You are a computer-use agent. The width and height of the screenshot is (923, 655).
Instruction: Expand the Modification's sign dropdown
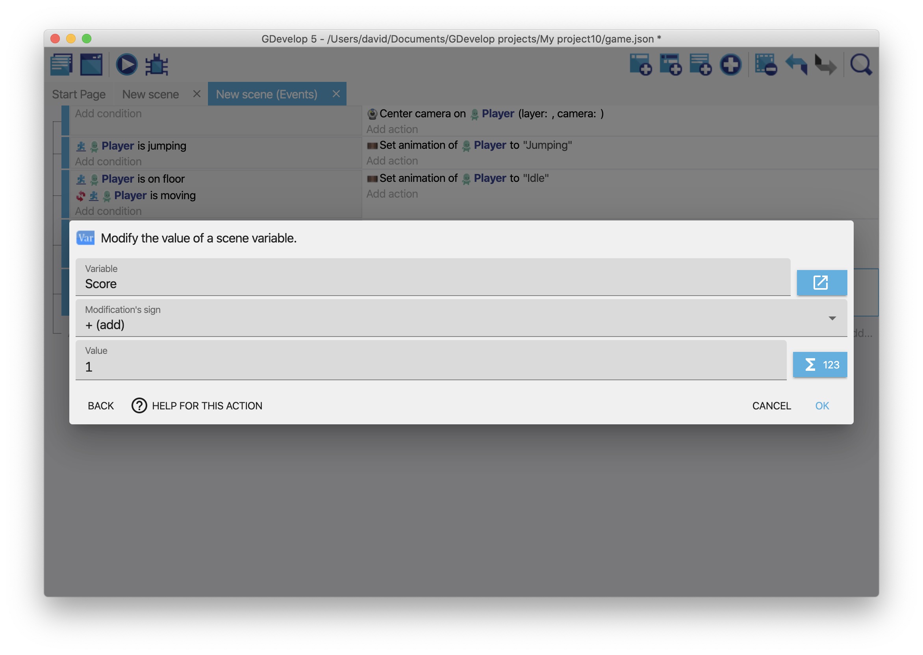832,318
